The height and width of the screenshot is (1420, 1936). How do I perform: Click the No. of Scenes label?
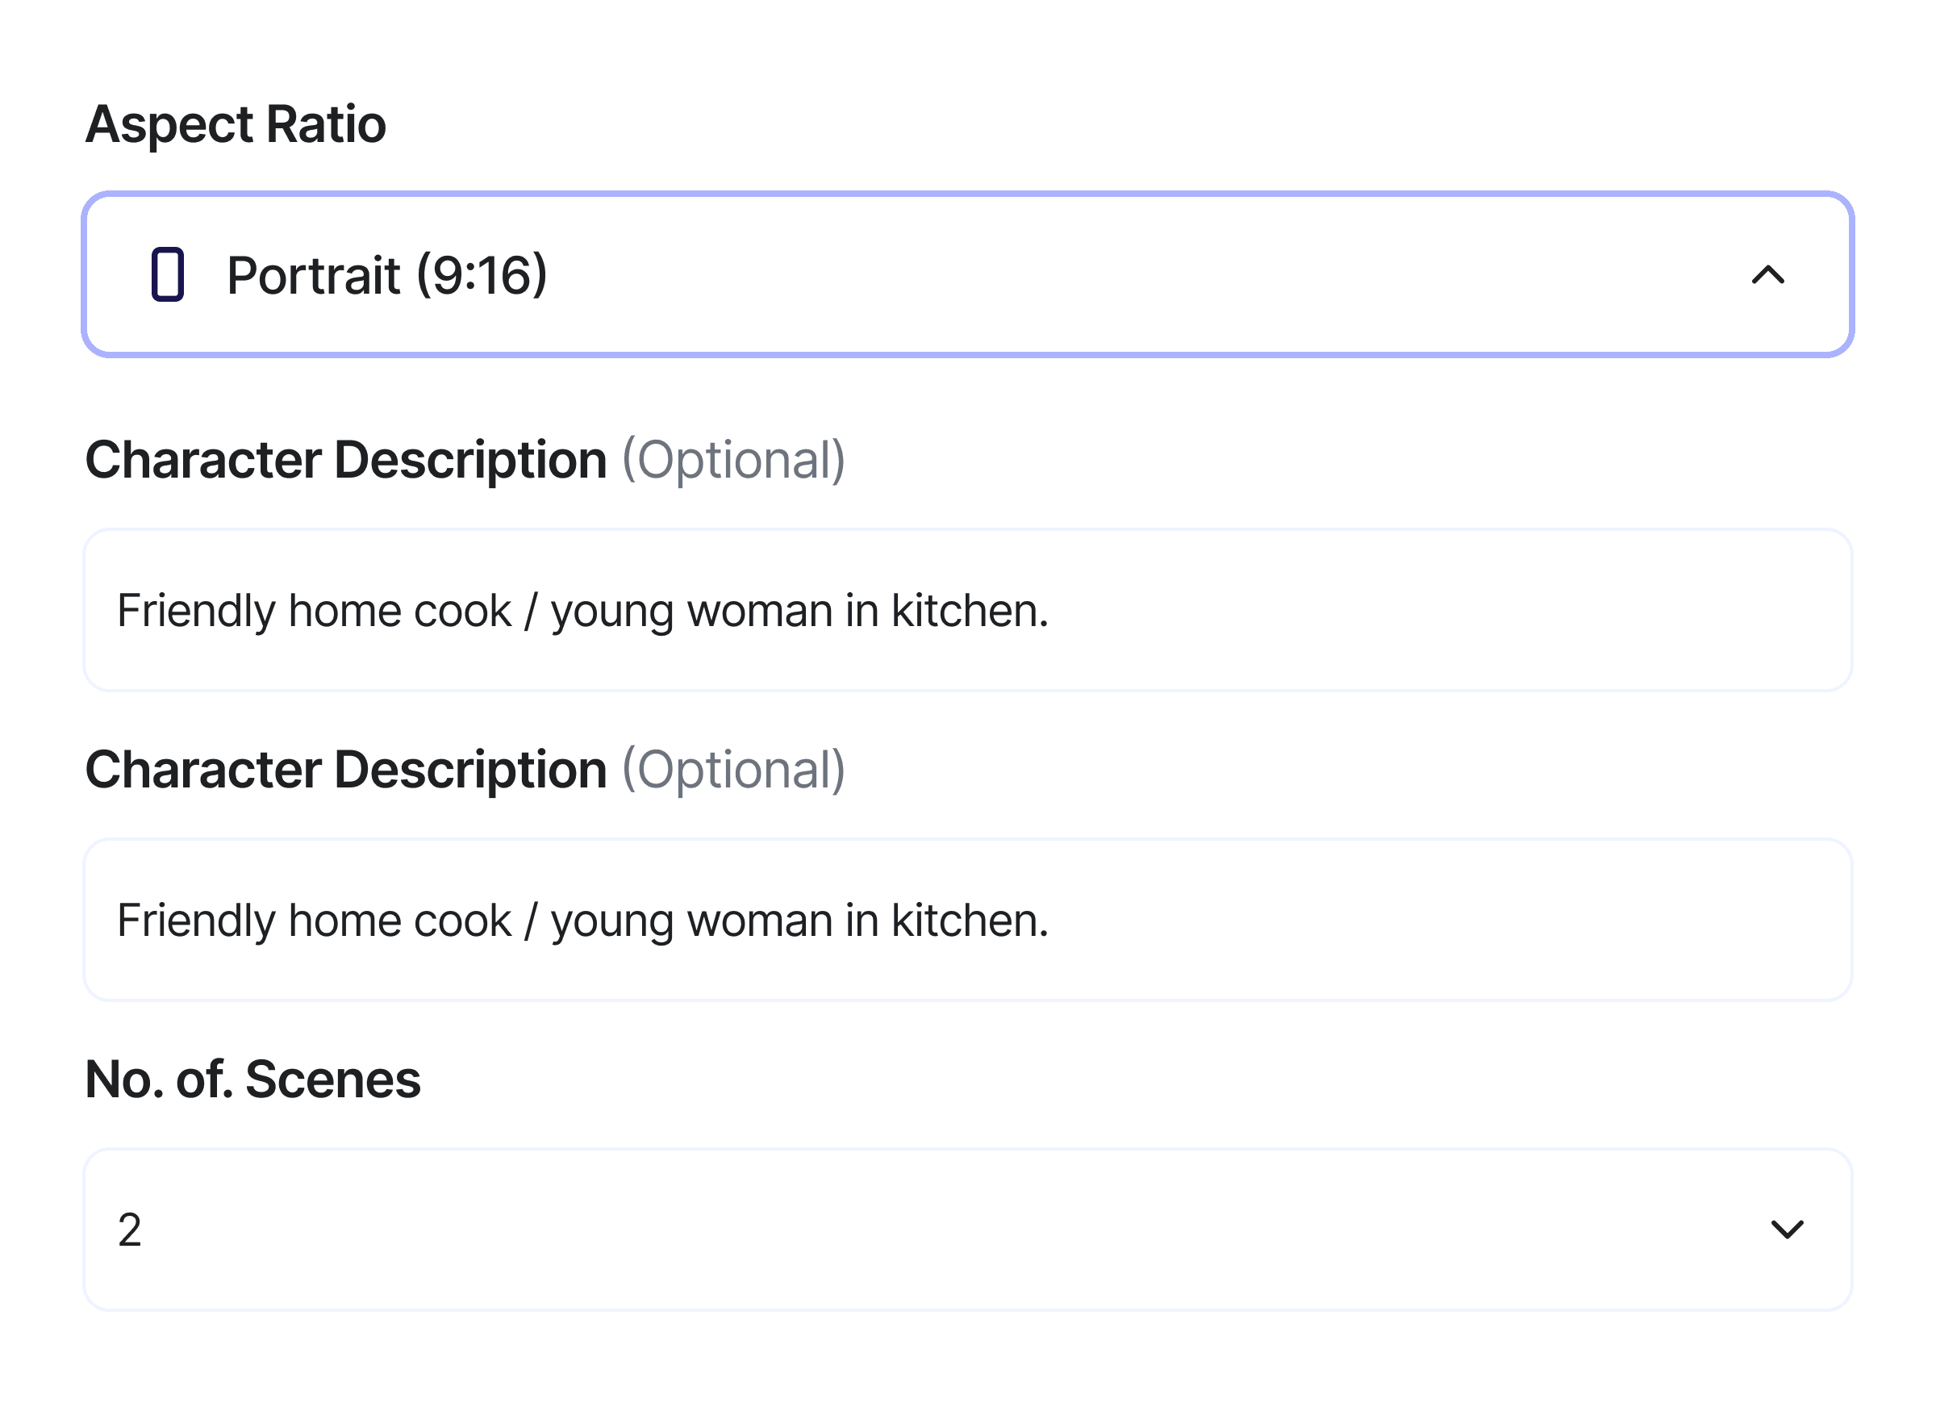coord(252,1080)
